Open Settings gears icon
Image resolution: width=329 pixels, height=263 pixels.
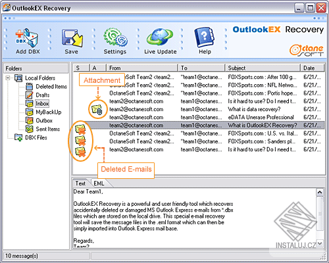coord(116,37)
